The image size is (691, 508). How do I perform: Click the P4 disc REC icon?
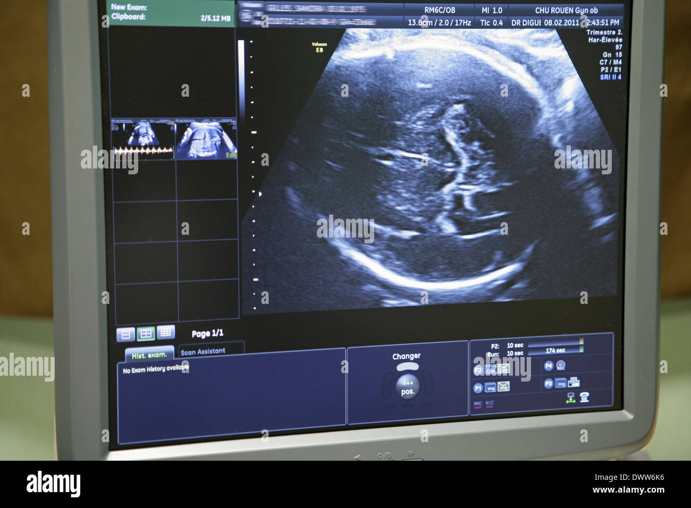click(x=561, y=365)
